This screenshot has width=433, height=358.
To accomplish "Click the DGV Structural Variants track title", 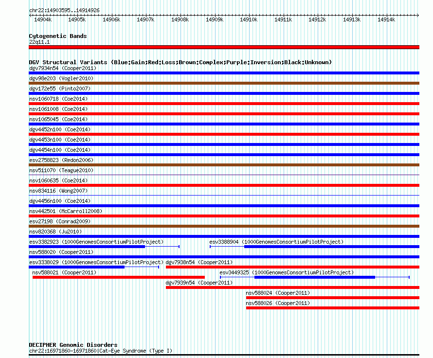I will coord(180,62).
